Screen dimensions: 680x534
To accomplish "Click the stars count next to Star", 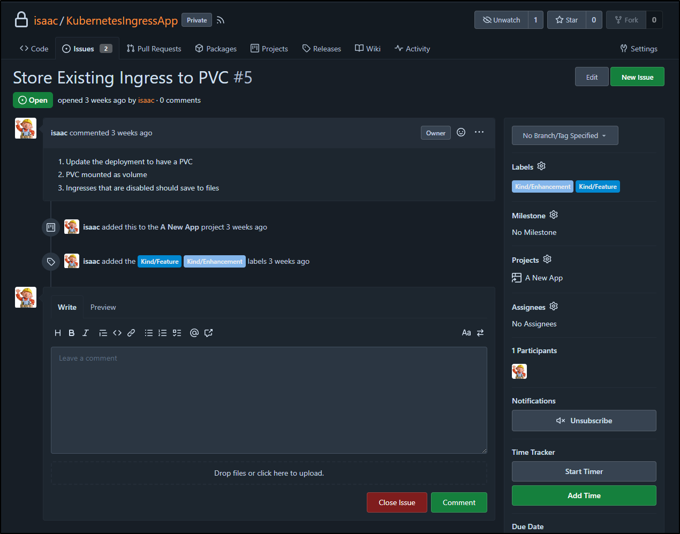I will (594, 20).
